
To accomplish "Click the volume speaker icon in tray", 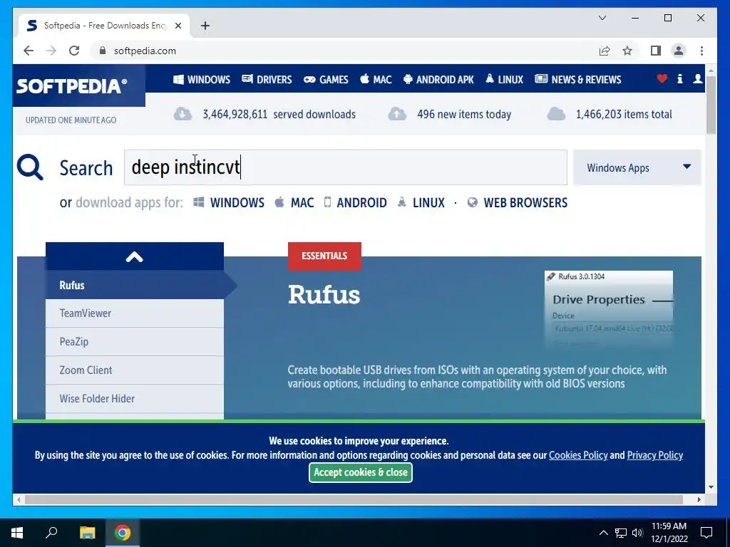I will [x=637, y=533].
